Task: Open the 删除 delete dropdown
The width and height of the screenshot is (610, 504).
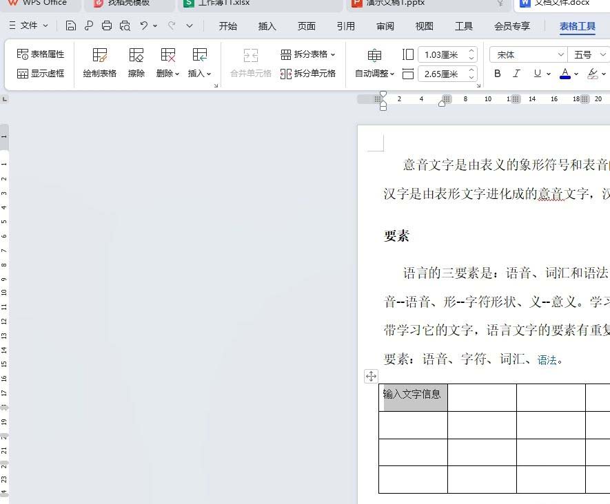Action: 167,63
